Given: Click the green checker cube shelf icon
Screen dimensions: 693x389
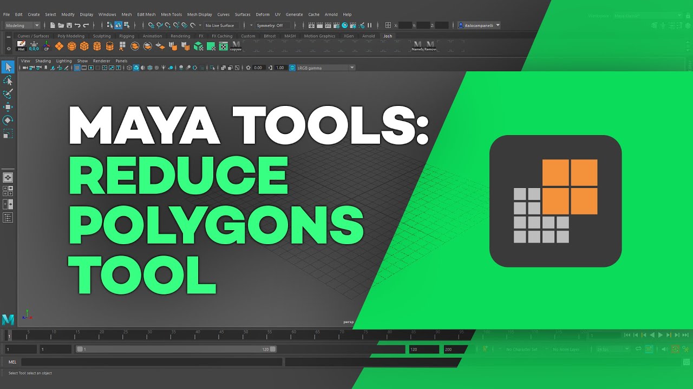Looking at the screenshot, I should (198, 46).
